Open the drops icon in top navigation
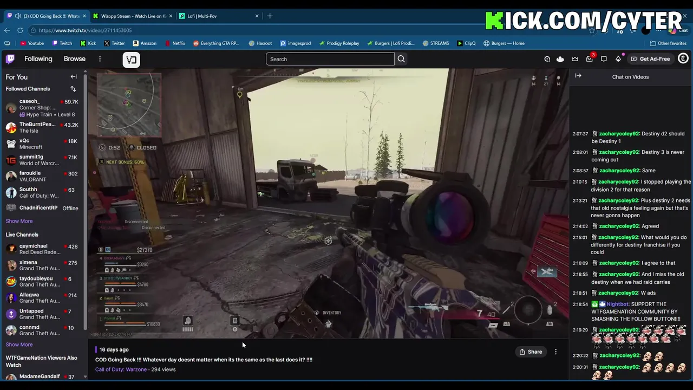693x390 pixels. point(547,59)
